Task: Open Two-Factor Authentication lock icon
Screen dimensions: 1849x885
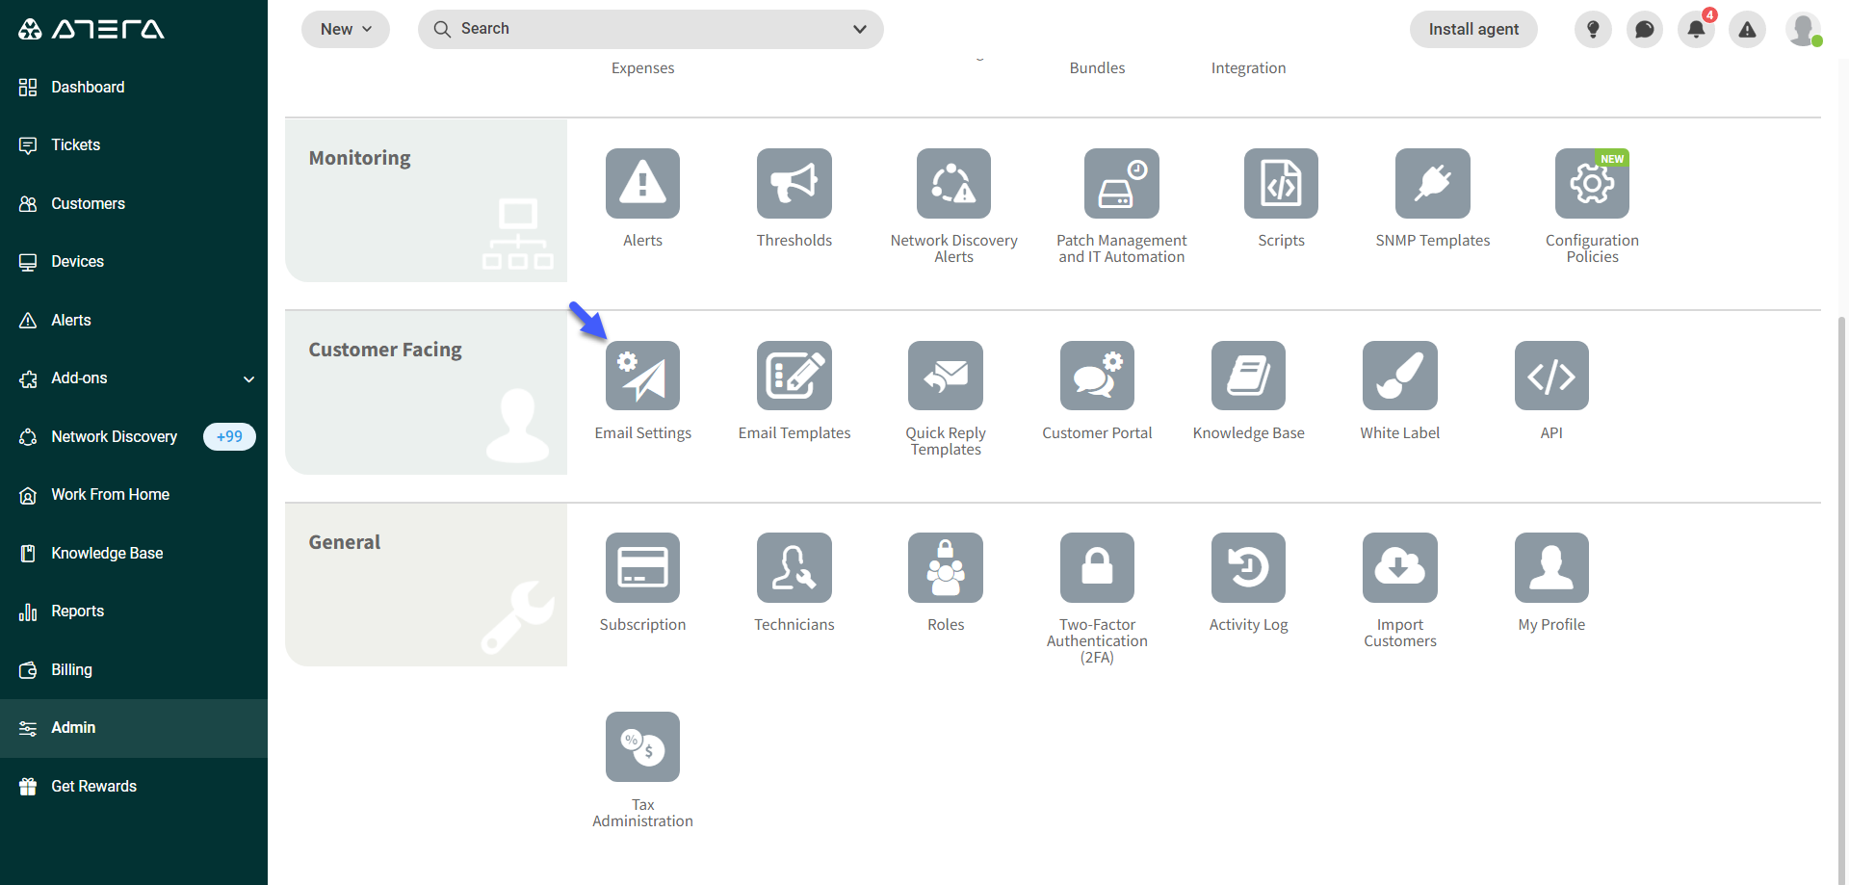Action: (x=1097, y=567)
